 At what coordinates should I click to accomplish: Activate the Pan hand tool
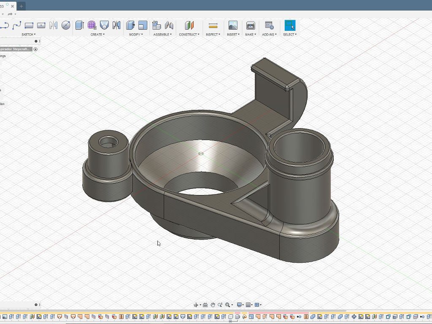pyautogui.click(x=213, y=305)
